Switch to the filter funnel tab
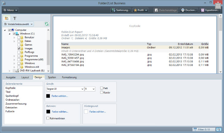224x133 pixels. click(15, 18)
